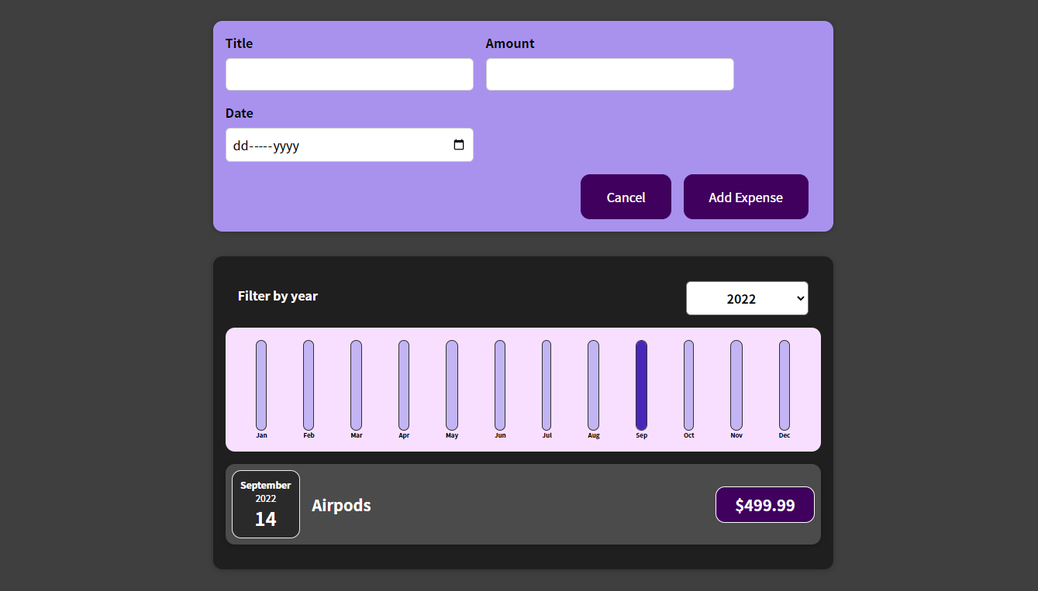
Task: Click the September 14 date badge
Action: 265,504
